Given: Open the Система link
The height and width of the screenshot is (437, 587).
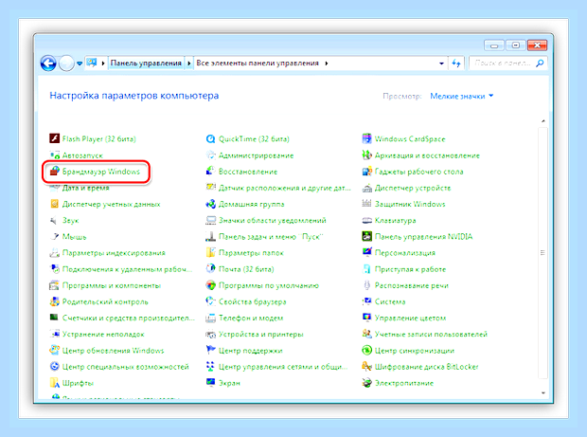Looking at the screenshot, I should (x=390, y=301).
